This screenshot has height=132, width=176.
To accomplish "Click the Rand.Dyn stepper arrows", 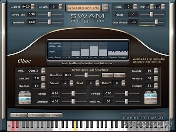I will click(43, 78).
